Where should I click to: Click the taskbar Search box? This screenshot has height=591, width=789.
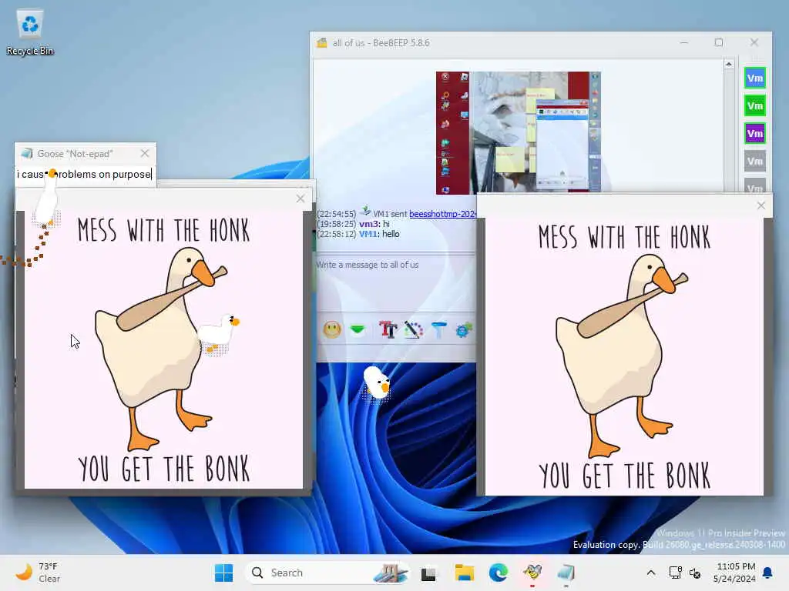click(x=327, y=573)
